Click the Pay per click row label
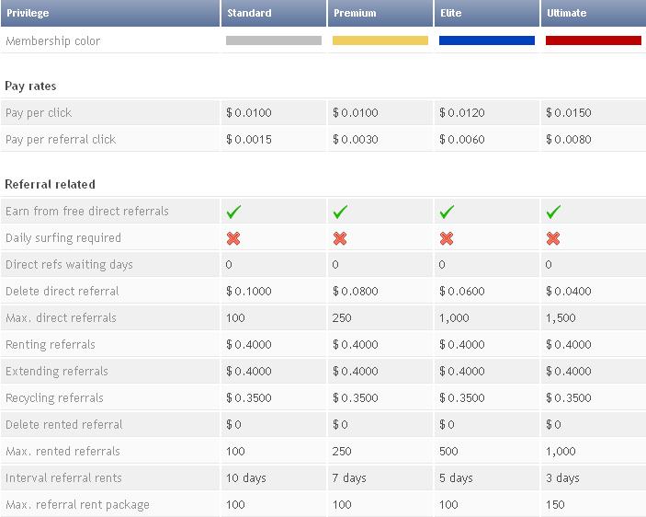This screenshot has height=517, width=646. 39,113
